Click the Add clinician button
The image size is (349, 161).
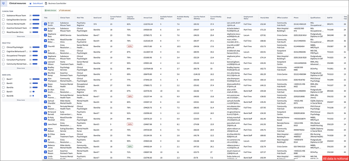coord(50,11)
